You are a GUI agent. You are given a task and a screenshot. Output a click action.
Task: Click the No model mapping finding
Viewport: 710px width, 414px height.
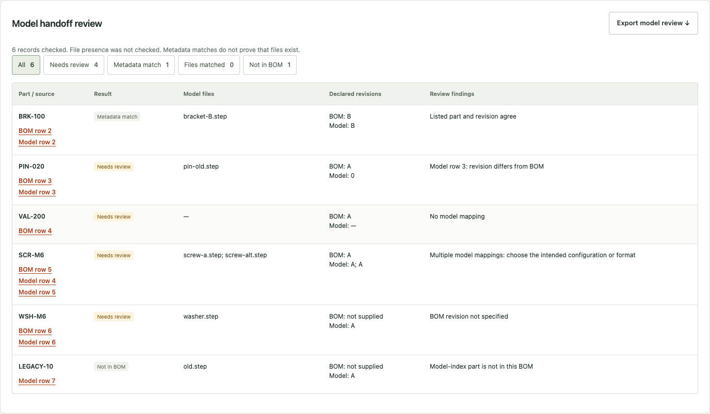(457, 217)
